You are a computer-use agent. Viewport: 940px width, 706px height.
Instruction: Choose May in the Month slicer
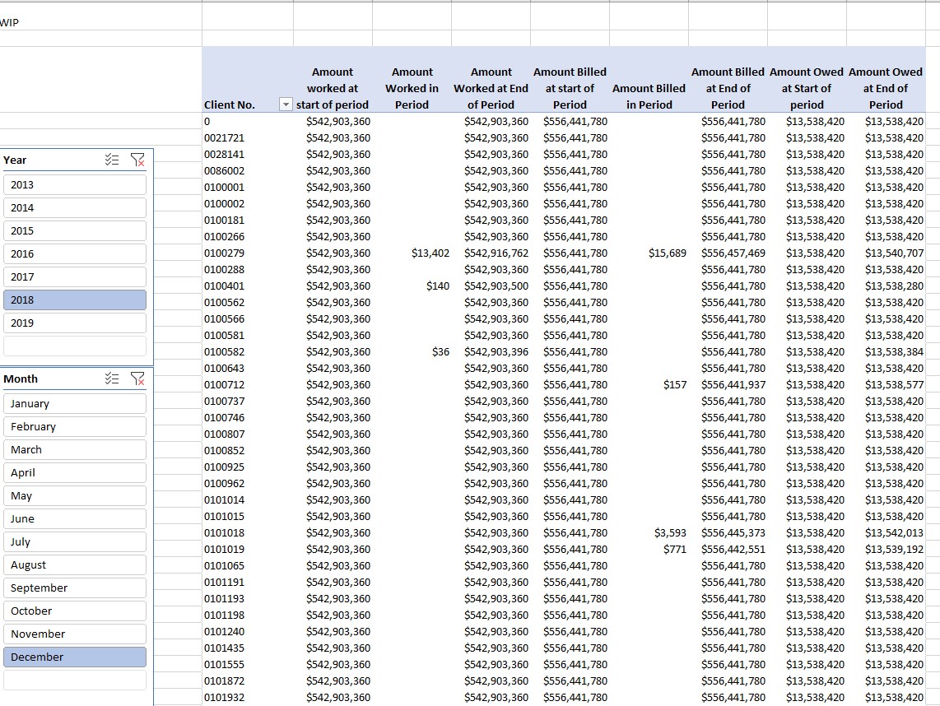(75, 495)
